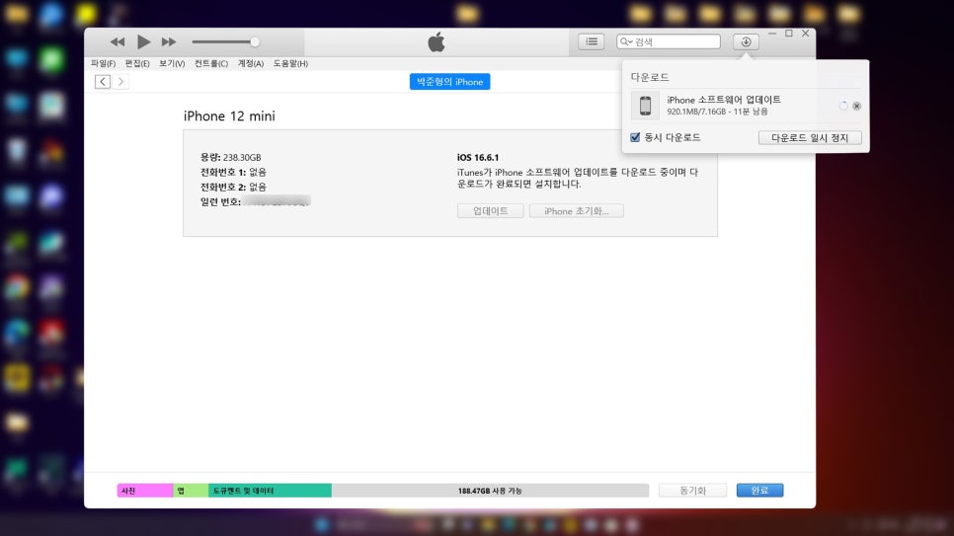Click the green 앱 storage segment
Screen dimensions: 954x536
click(191, 491)
